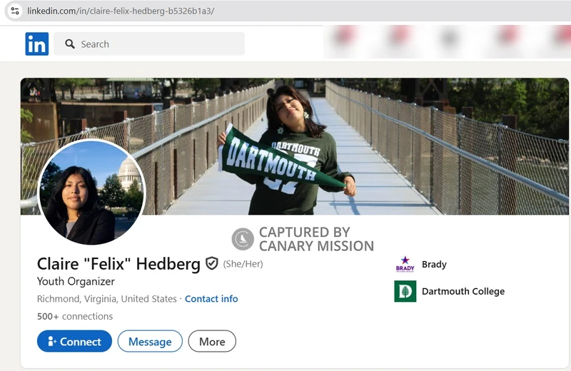The image size is (571, 371).
Task: Click the Canary Mission bird watermark icon
Action: [243, 239]
